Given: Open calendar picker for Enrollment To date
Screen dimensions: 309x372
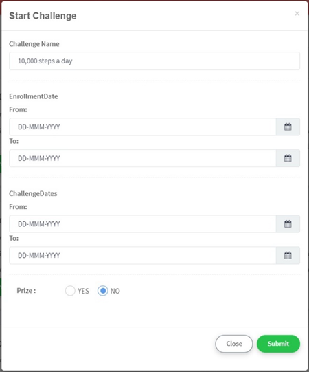Looking at the screenshot, I should point(288,158).
